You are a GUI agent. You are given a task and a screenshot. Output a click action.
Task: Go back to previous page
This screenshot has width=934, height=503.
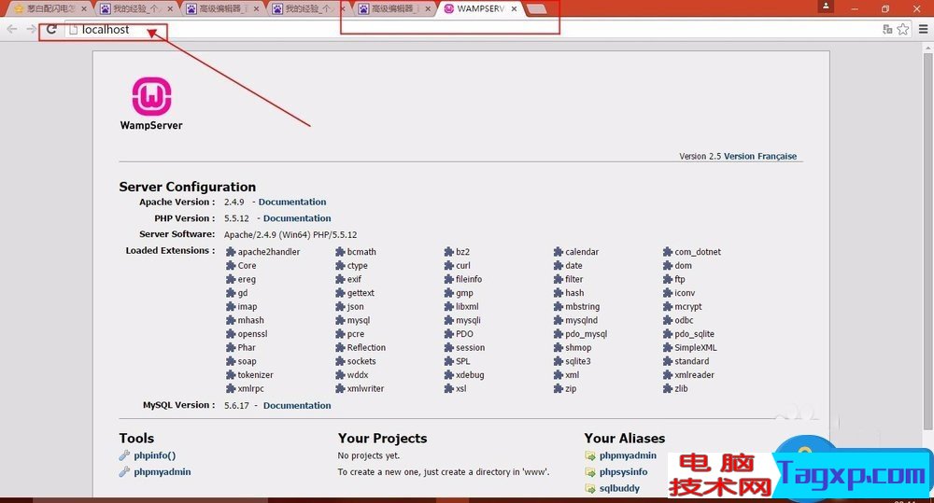(x=12, y=29)
